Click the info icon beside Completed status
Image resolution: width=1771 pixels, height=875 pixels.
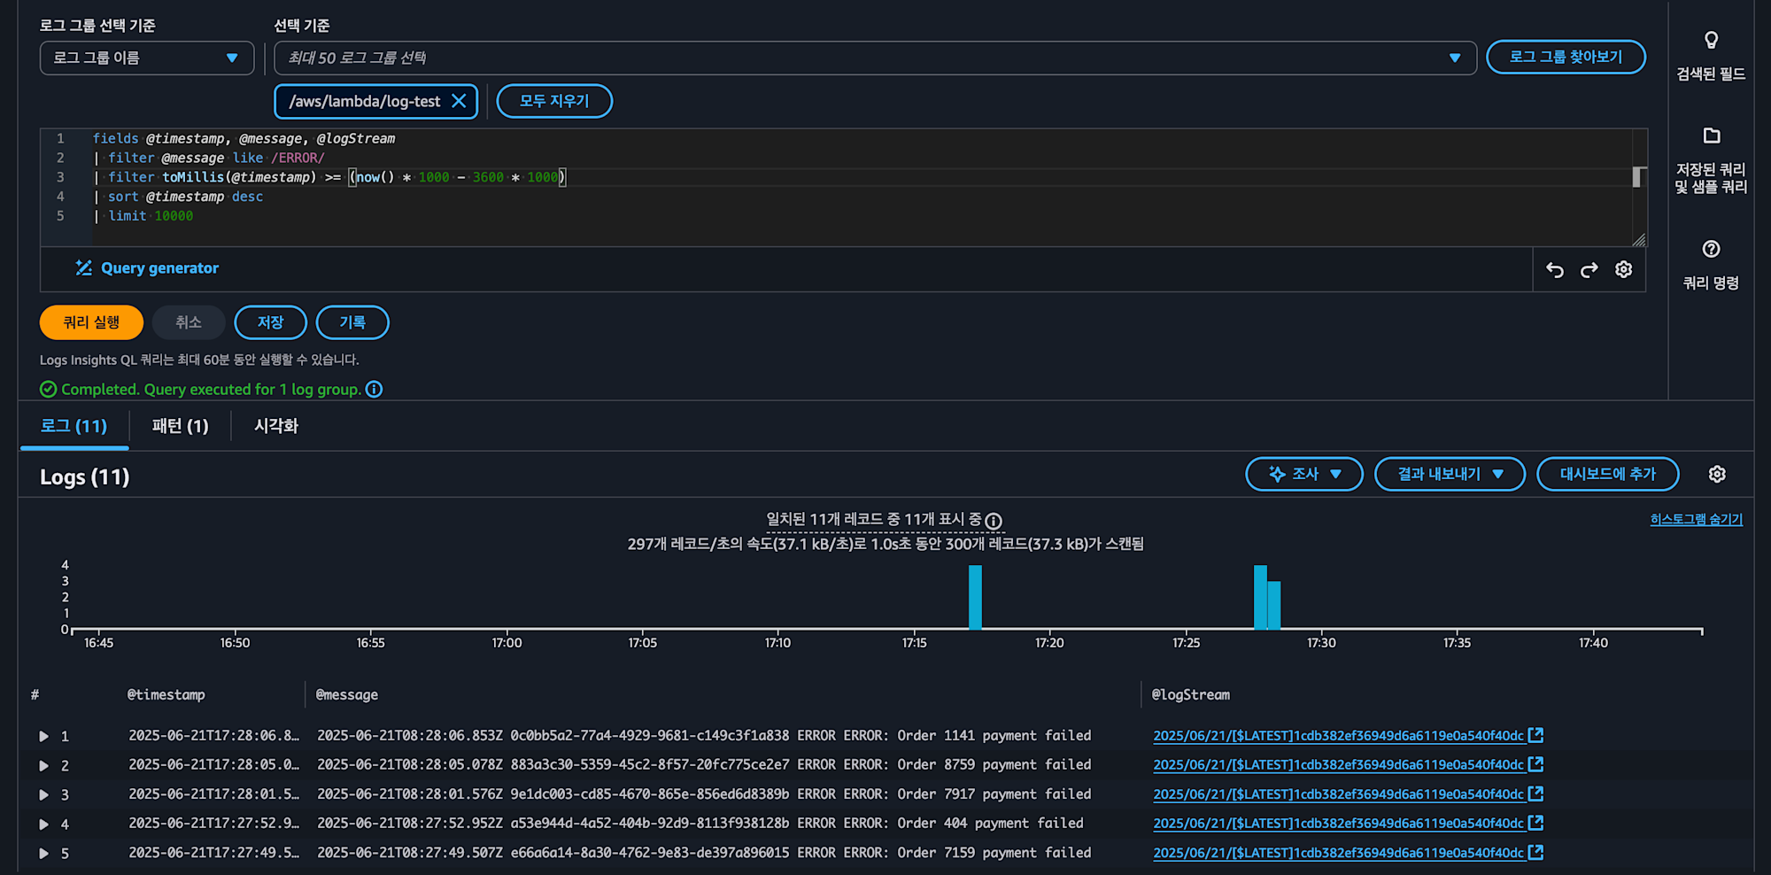(x=375, y=390)
